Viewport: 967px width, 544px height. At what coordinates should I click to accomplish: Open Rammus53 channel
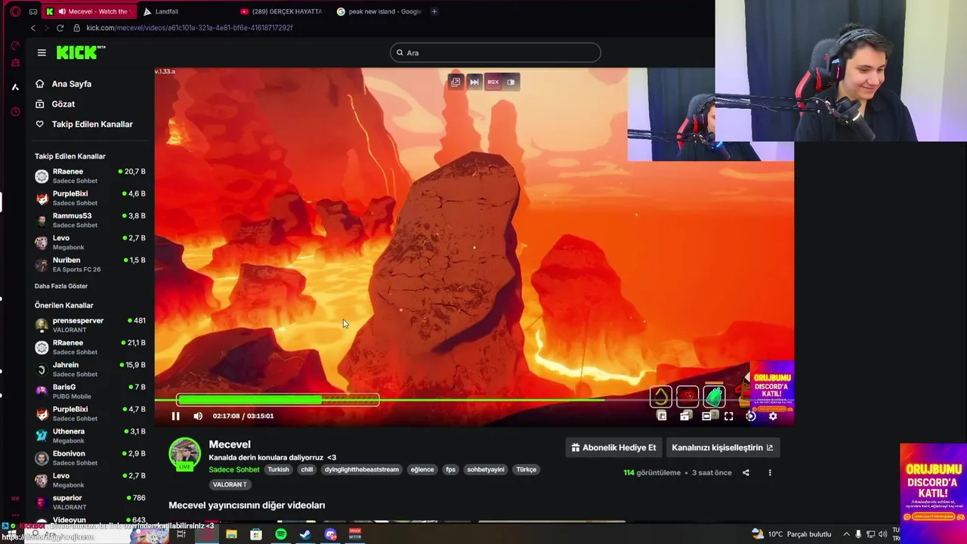point(90,220)
